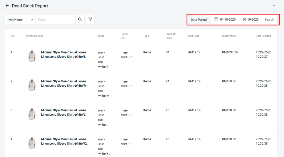Click the Date Created column header
This screenshot has height=157, width=284.
[x=263, y=36]
